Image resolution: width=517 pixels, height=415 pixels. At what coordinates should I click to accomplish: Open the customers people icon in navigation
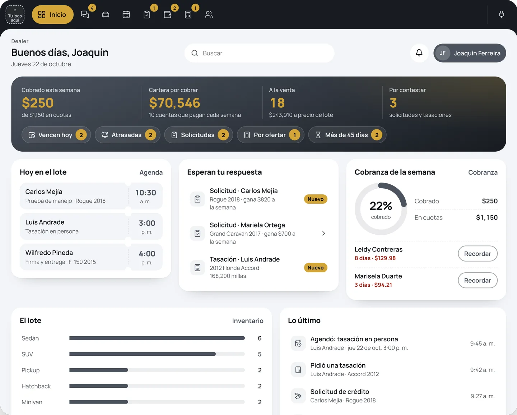coord(209,14)
